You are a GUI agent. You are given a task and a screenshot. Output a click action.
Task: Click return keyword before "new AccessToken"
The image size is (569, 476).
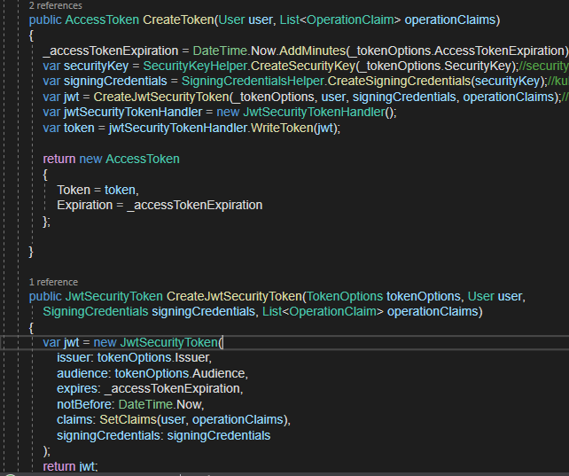tap(59, 159)
